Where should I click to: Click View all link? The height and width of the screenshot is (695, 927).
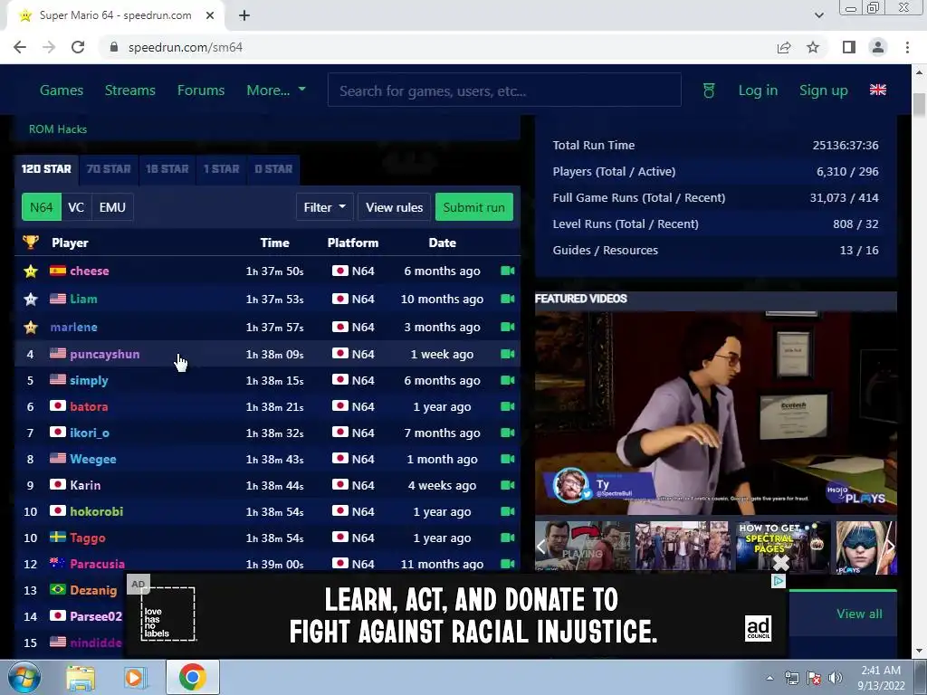(x=860, y=614)
